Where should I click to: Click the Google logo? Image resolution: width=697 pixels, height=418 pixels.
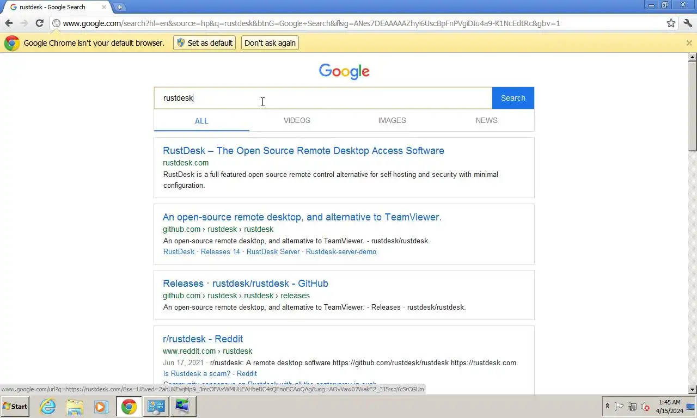[x=344, y=71]
